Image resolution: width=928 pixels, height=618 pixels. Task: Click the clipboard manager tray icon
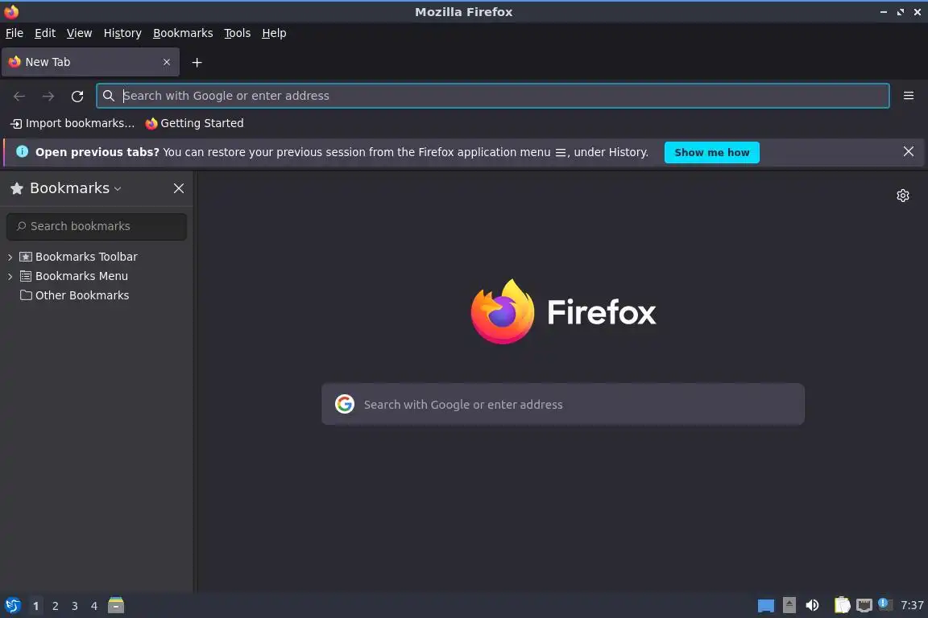click(x=842, y=605)
